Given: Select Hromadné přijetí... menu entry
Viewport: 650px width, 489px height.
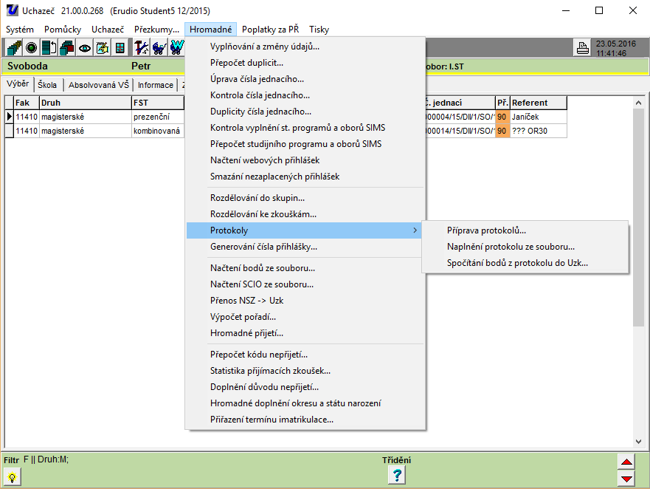Looking at the screenshot, I should click(246, 333).
